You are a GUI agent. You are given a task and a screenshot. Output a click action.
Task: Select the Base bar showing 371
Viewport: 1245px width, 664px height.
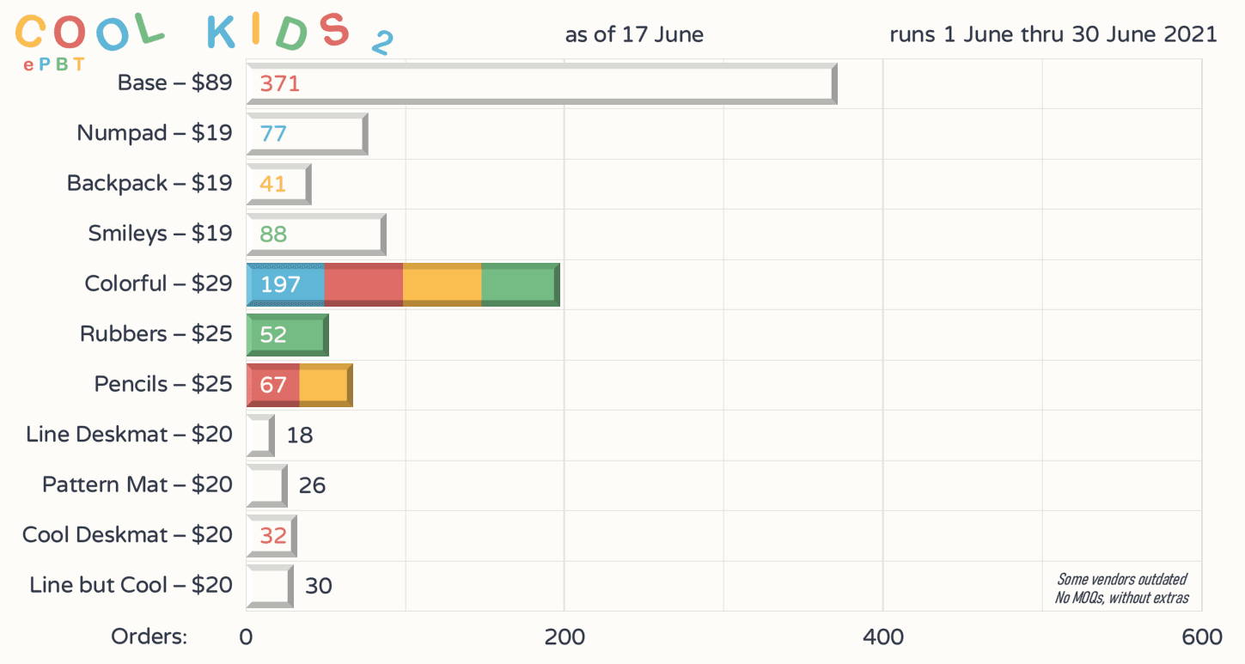pos(541,83)
